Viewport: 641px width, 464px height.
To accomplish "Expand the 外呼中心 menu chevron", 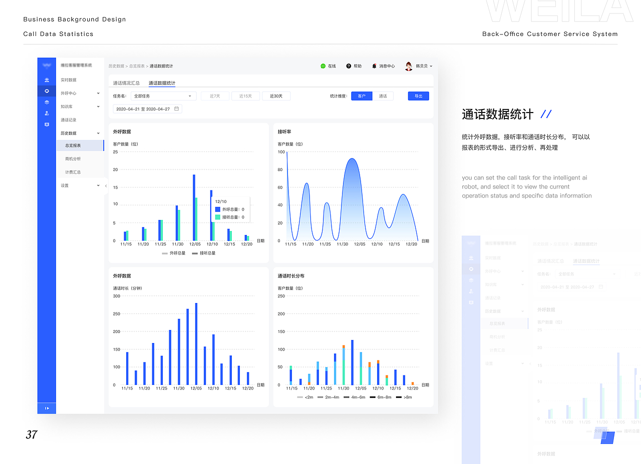I will click(98, 93).
